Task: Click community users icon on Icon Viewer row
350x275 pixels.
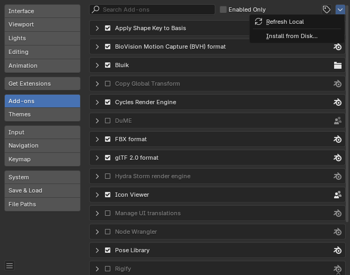Action: coord(337,195)
